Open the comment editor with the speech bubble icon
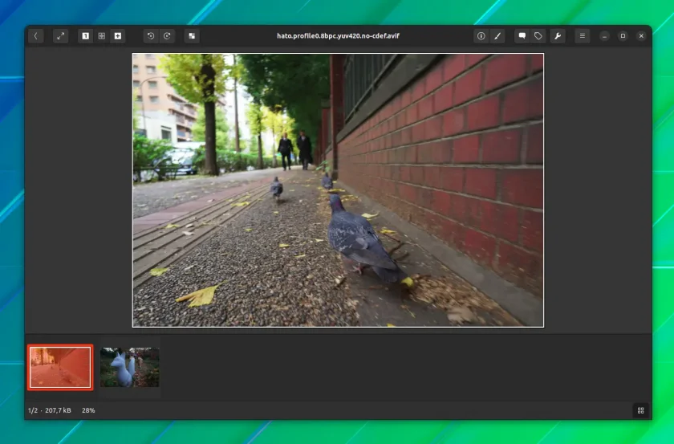The height and width of the screenshot is (444, 674). tap(522, 36)
